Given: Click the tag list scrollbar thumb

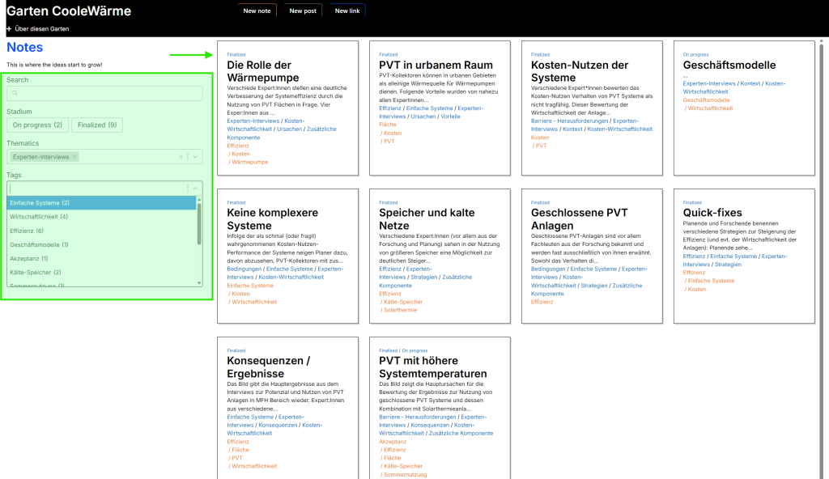Looking at the screenshot, I should click(x=199, y=223).
